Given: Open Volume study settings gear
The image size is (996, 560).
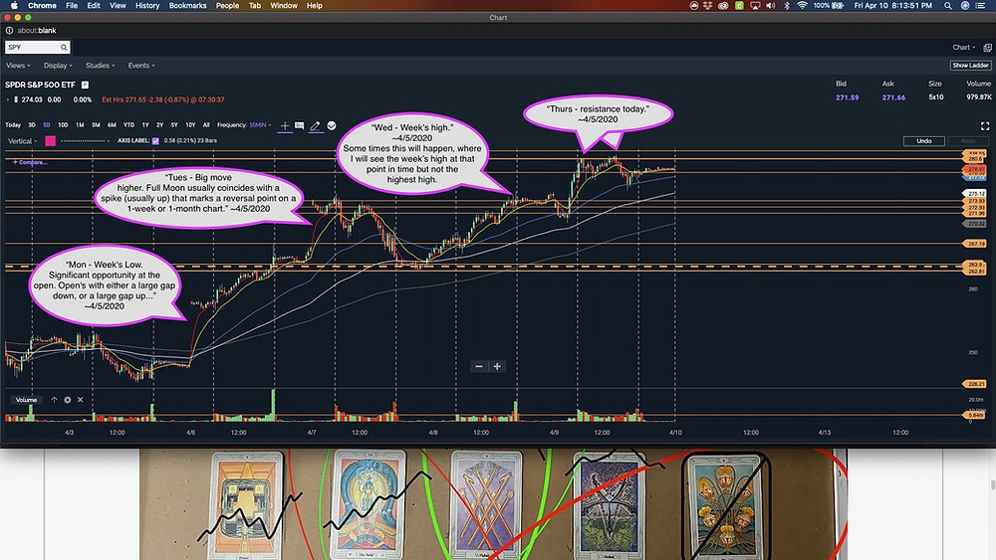Looking at the screenshot, I should coord(68,400).
